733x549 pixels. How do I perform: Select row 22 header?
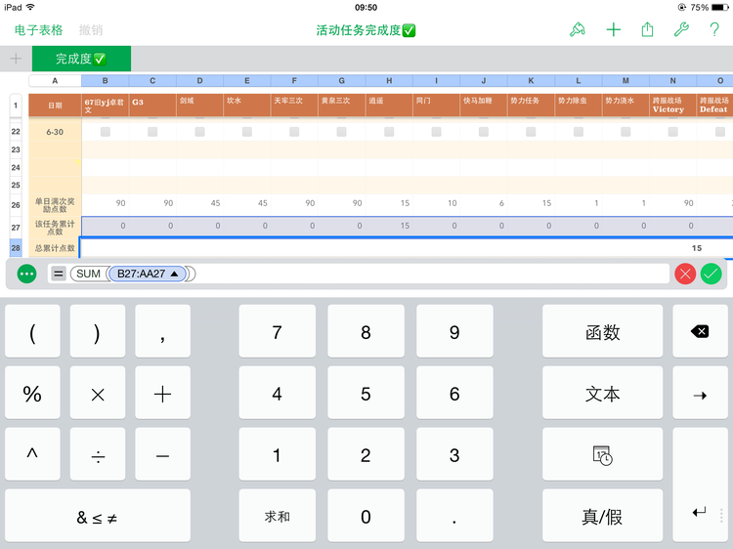coord(16,132)
